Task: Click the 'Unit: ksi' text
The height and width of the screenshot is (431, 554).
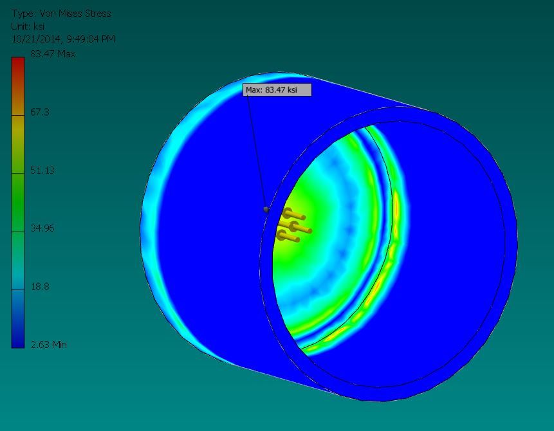Action: pos(28,26)
